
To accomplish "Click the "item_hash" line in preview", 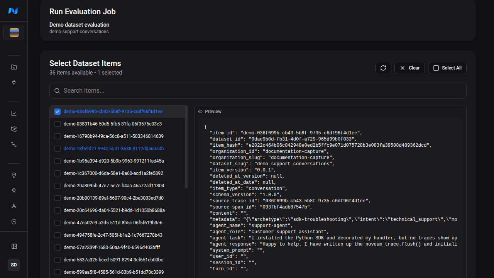I will 321,145.
